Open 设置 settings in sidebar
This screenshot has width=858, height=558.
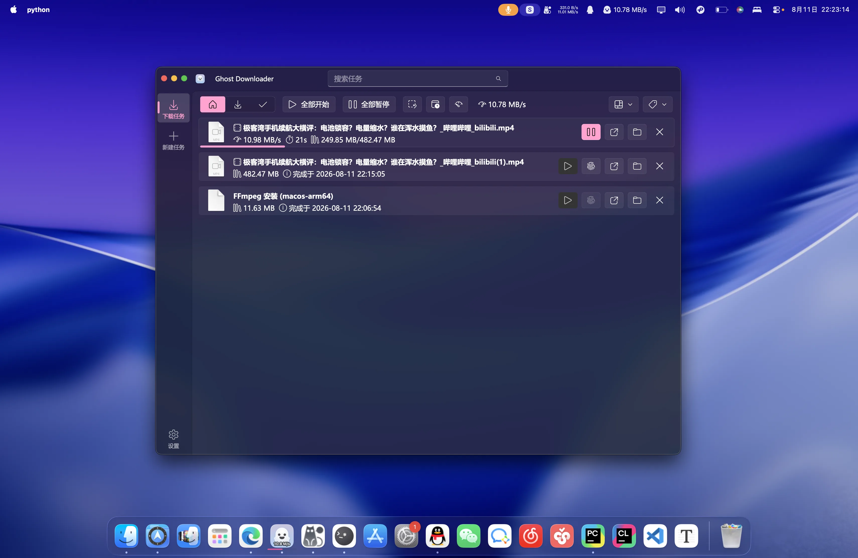coord(173,439)
